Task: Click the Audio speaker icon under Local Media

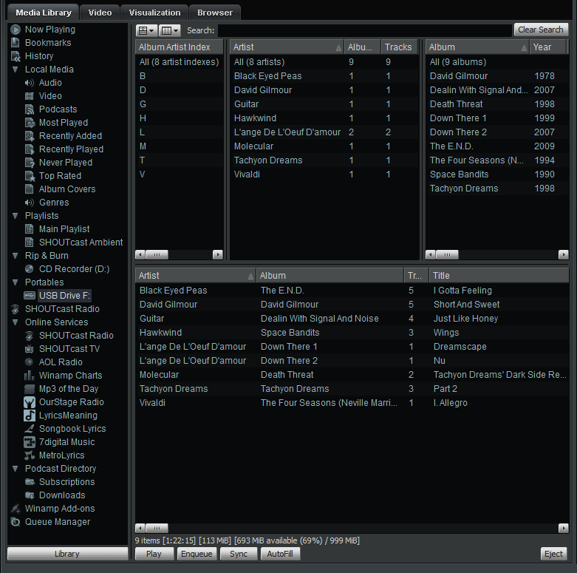Action: (x=29, y=83)
